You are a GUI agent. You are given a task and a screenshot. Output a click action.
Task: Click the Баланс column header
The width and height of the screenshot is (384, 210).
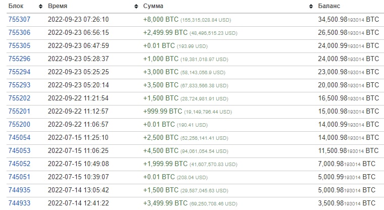(x=329, y=6)
